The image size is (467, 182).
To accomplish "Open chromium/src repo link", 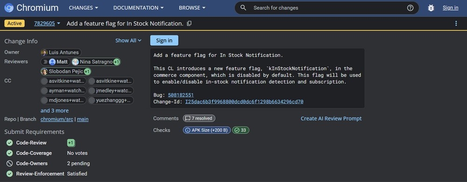I will (57, 119).
